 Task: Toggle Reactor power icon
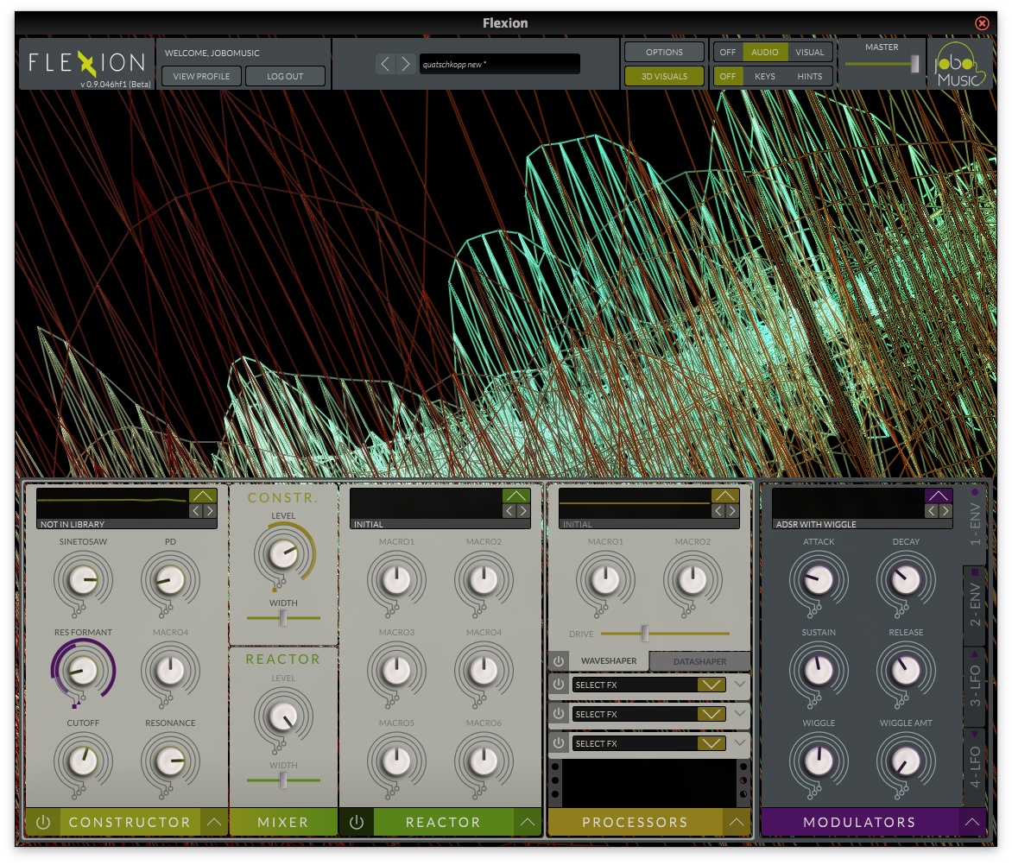point(357,823)
